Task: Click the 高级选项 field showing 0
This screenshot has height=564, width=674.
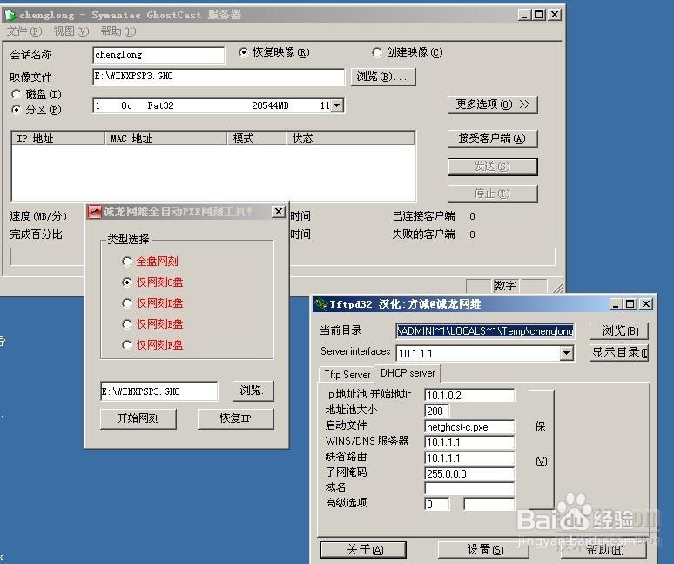Action: click(437, 504)
